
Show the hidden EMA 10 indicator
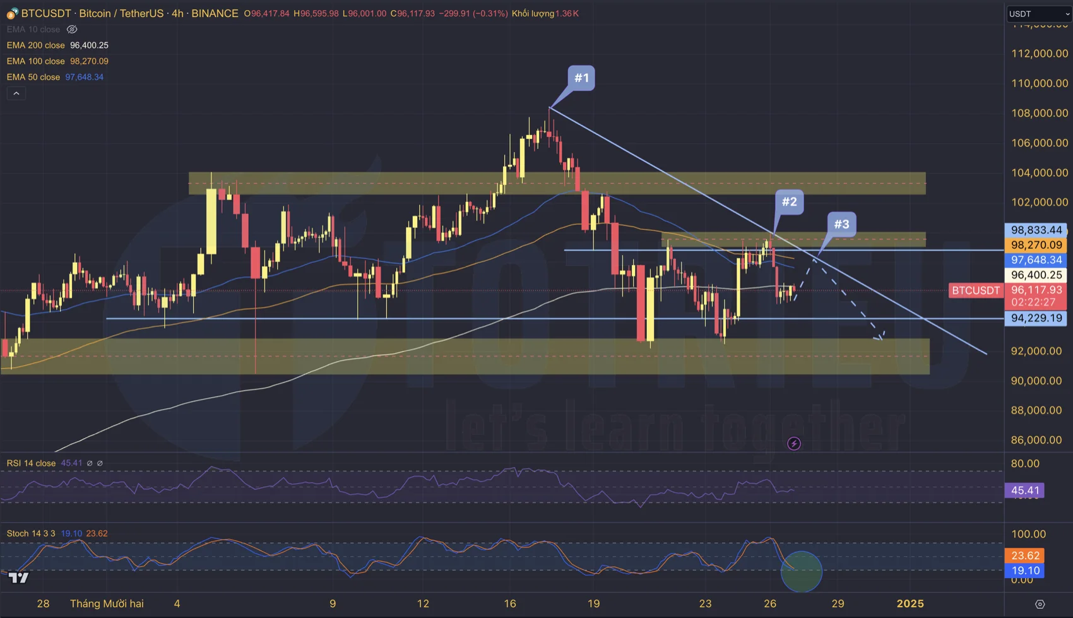72,30
